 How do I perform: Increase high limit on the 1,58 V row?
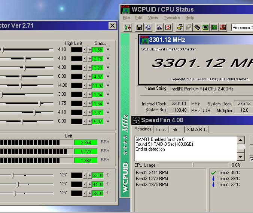[x=90, y=50]
